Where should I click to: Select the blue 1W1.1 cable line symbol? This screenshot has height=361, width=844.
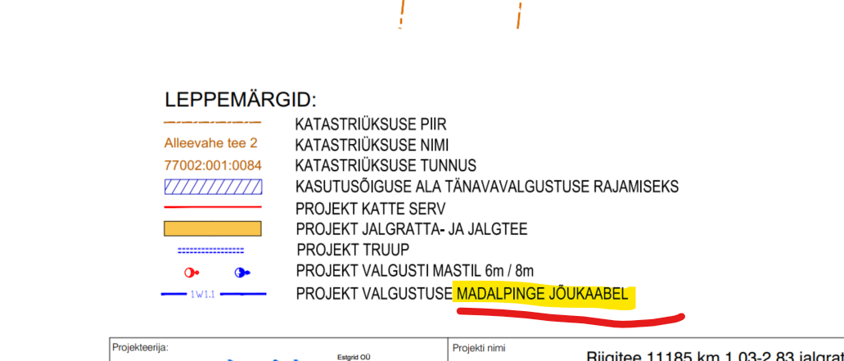[x=213, y=293]
